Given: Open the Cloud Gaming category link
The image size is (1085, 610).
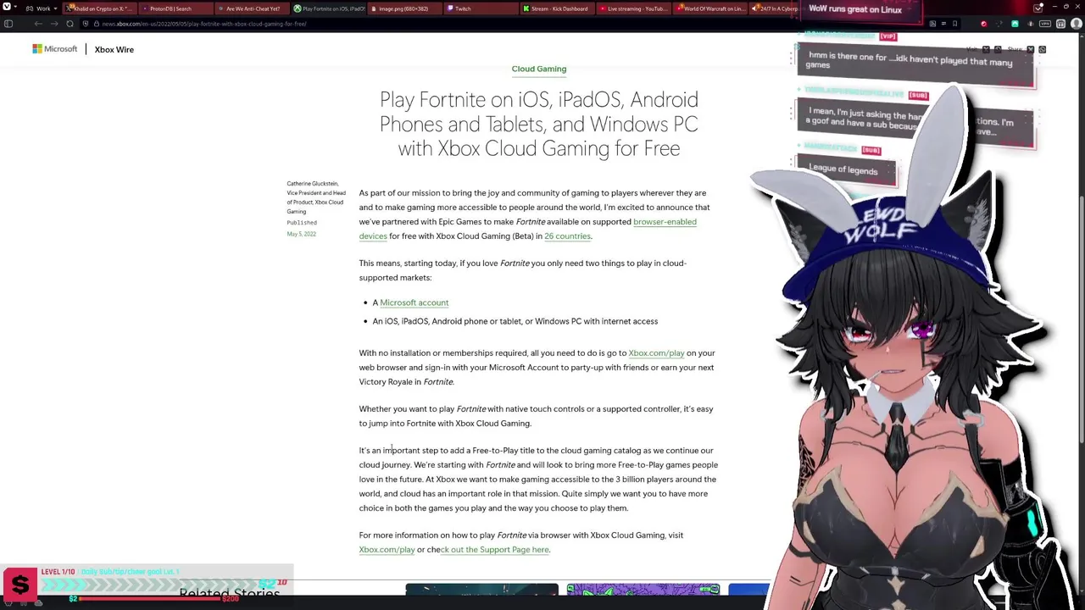Looking at the screenshot, I should click(539, 69).
